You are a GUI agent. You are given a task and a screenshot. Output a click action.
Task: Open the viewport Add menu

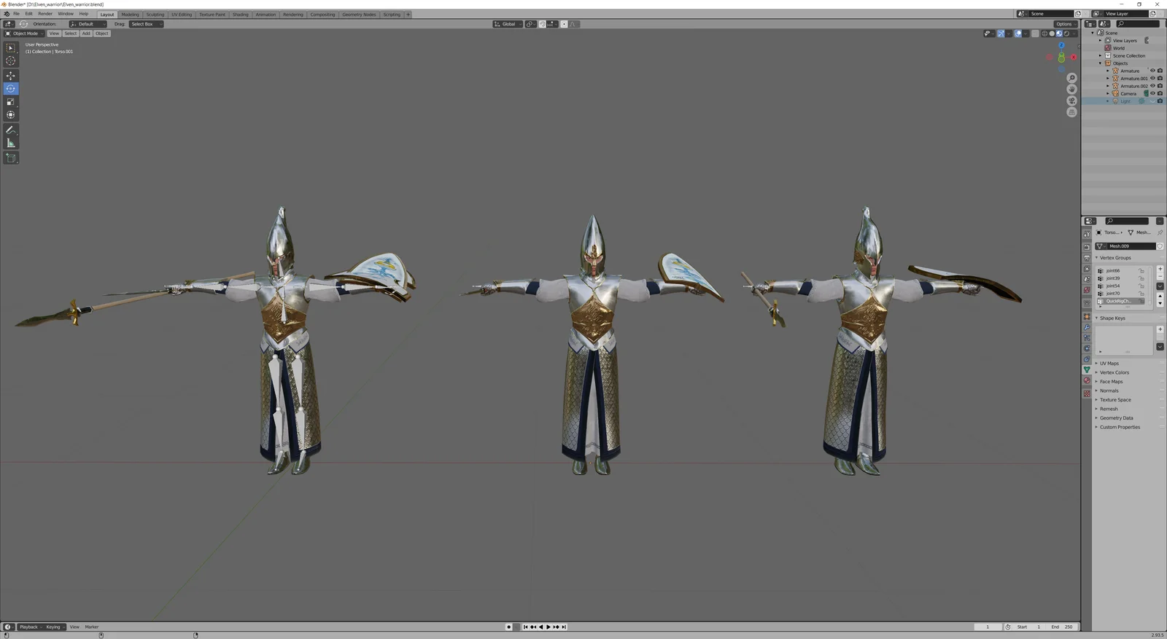click(x=86, y=34)
